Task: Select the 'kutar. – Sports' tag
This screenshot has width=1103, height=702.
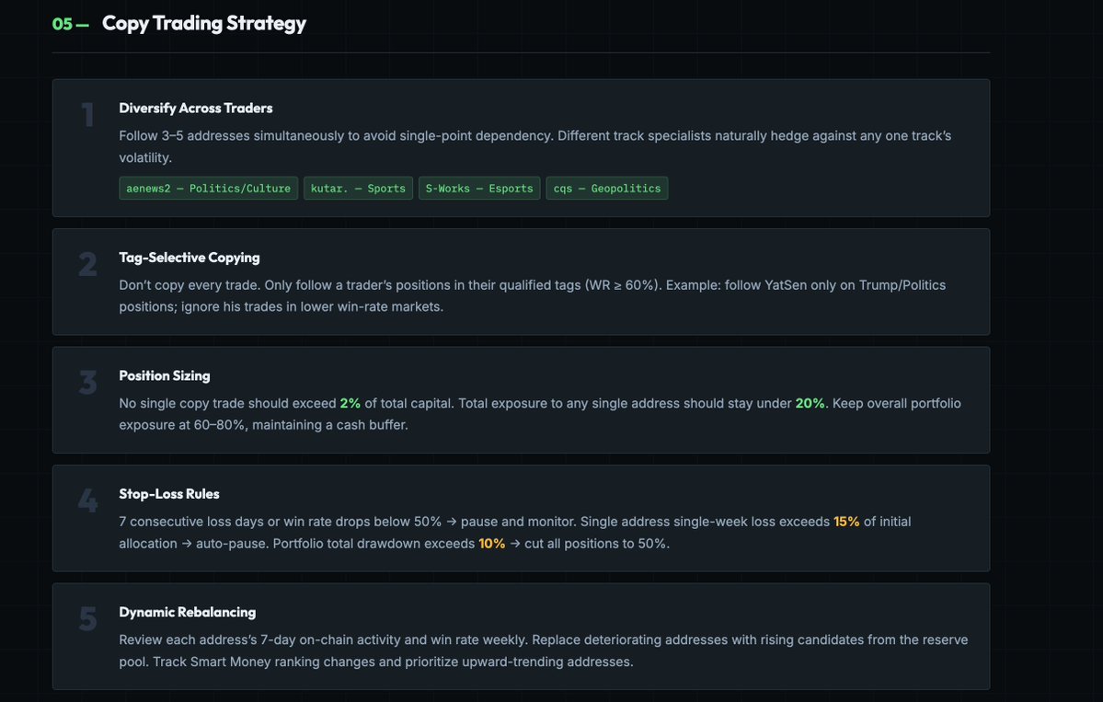Action: 358,189
